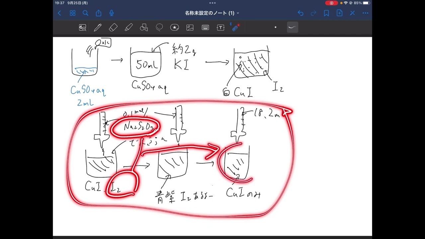Tap the handwritten KI text

(181, 64)
